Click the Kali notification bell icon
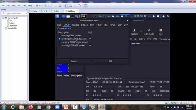 (154, 16)
